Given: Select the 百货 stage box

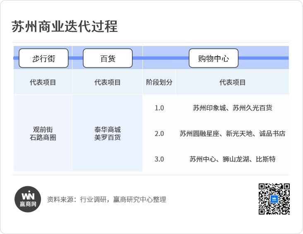Looking at the screenshot, I should pos(108,58).
